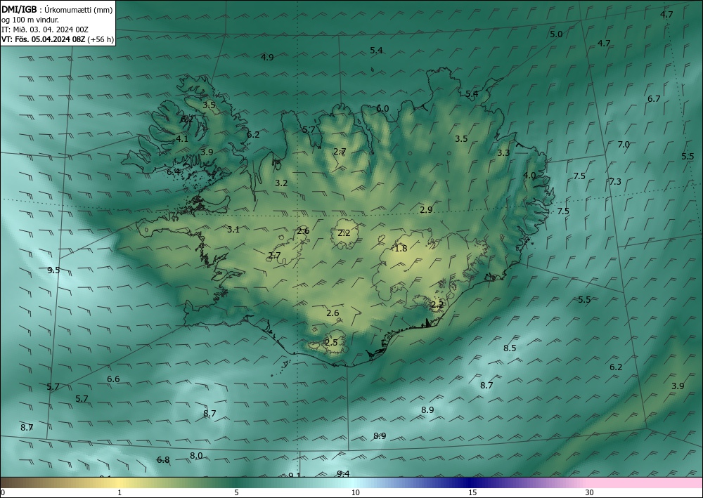
Task: Click the 6.4 value near the Westfjords
Action: [173, 172]
